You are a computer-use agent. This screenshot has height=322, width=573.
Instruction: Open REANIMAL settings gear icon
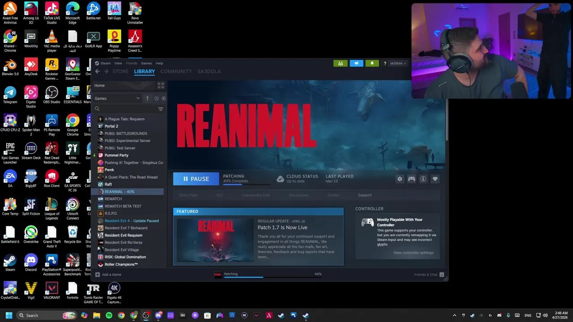400,179
